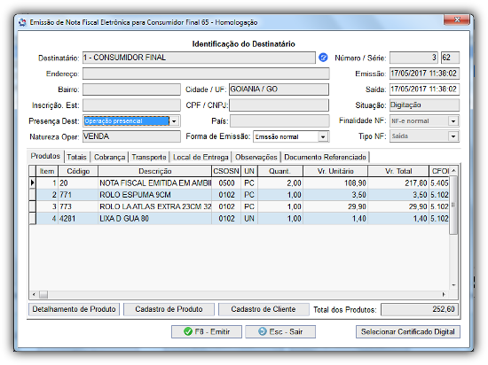Viewport: 488px width, 365px height.
Task: Select row ROLO LA ATLAS EXTRA 23CM
Action: coord(240,206)
